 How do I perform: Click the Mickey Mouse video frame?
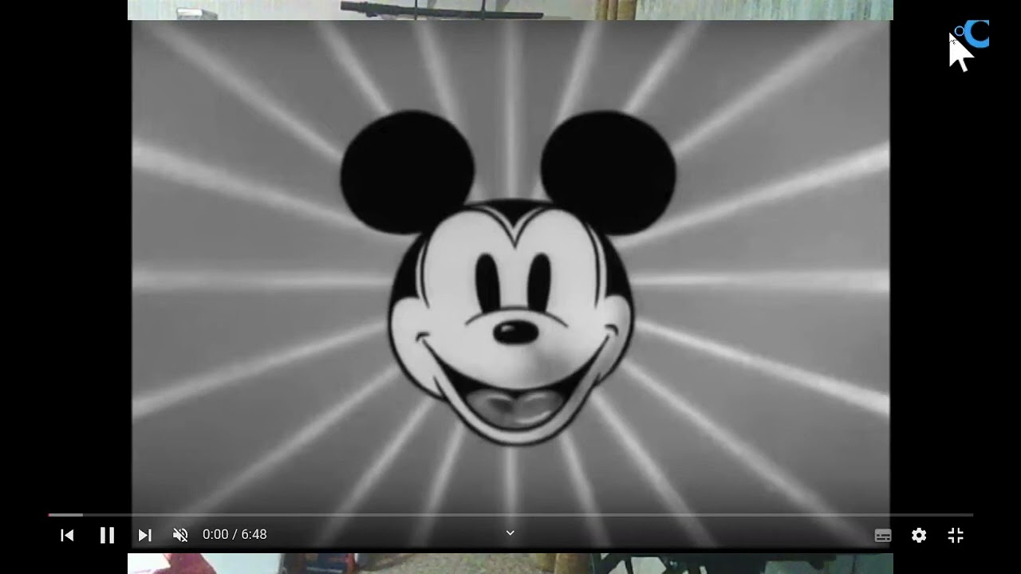coord(510,283)
